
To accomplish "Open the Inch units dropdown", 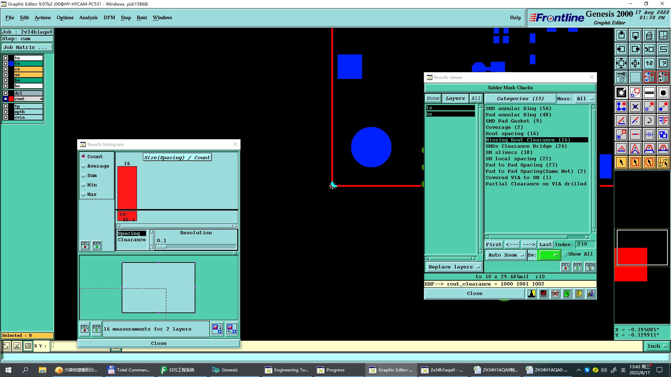I will click(657, 346).
